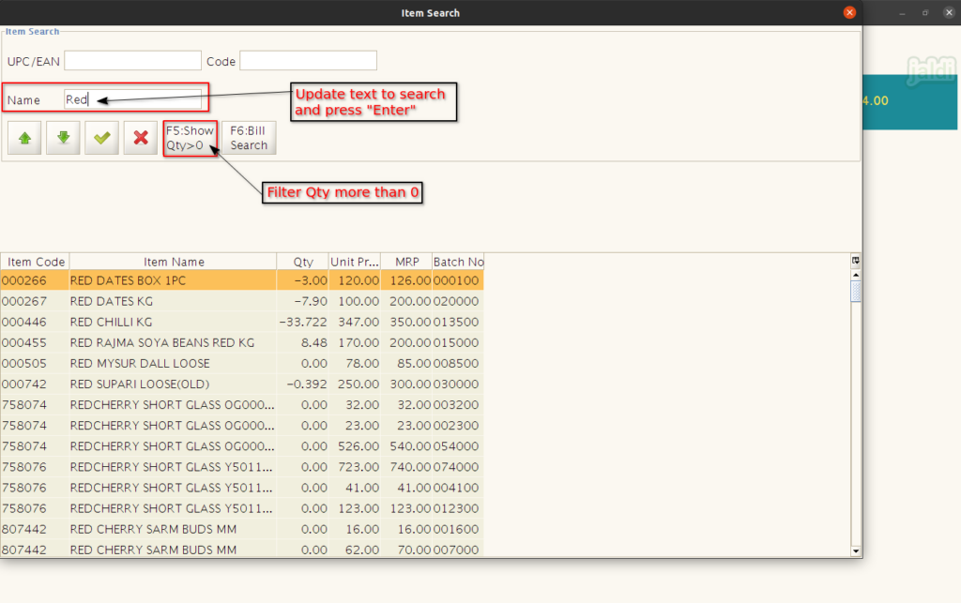Click batch number 008500

point(458,364)
